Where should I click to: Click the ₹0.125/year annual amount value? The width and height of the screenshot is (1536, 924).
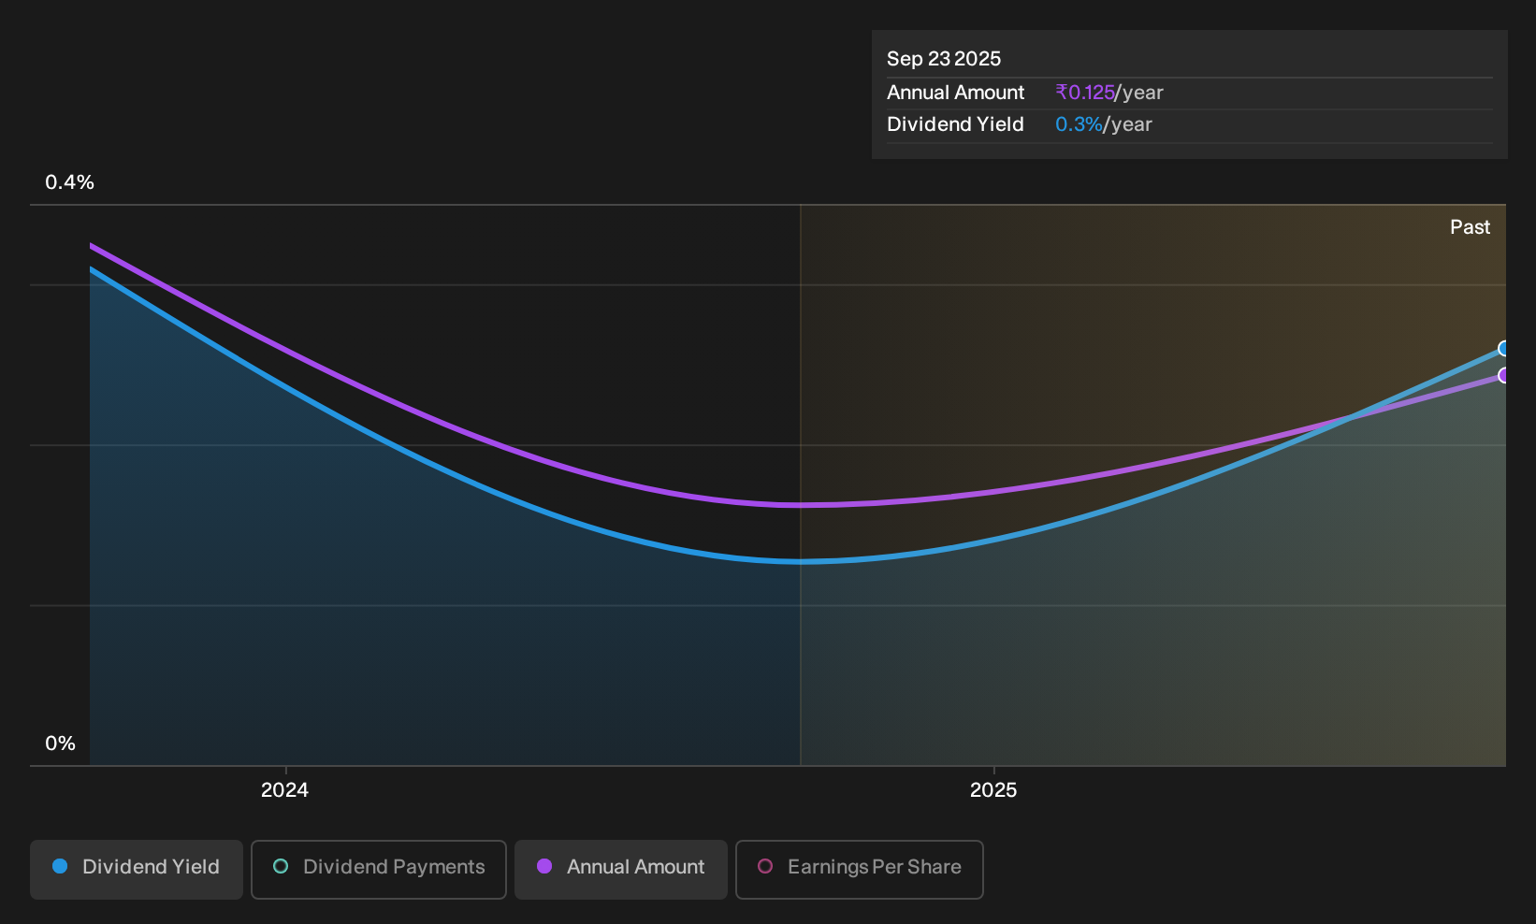pos(1109,93)
